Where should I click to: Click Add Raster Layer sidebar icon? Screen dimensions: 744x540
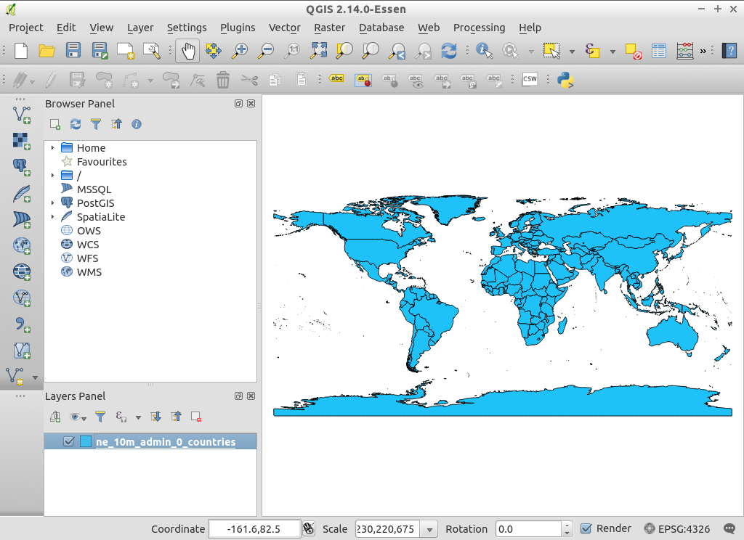tap(21, 142)
